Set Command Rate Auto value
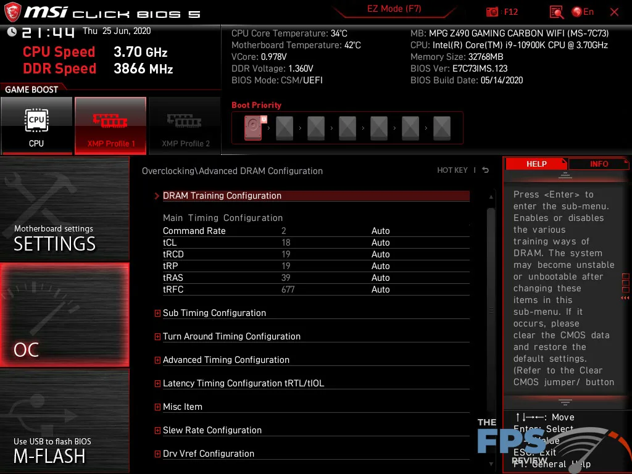The width and height of the screenshot is (632, 474). click(380, 231)
